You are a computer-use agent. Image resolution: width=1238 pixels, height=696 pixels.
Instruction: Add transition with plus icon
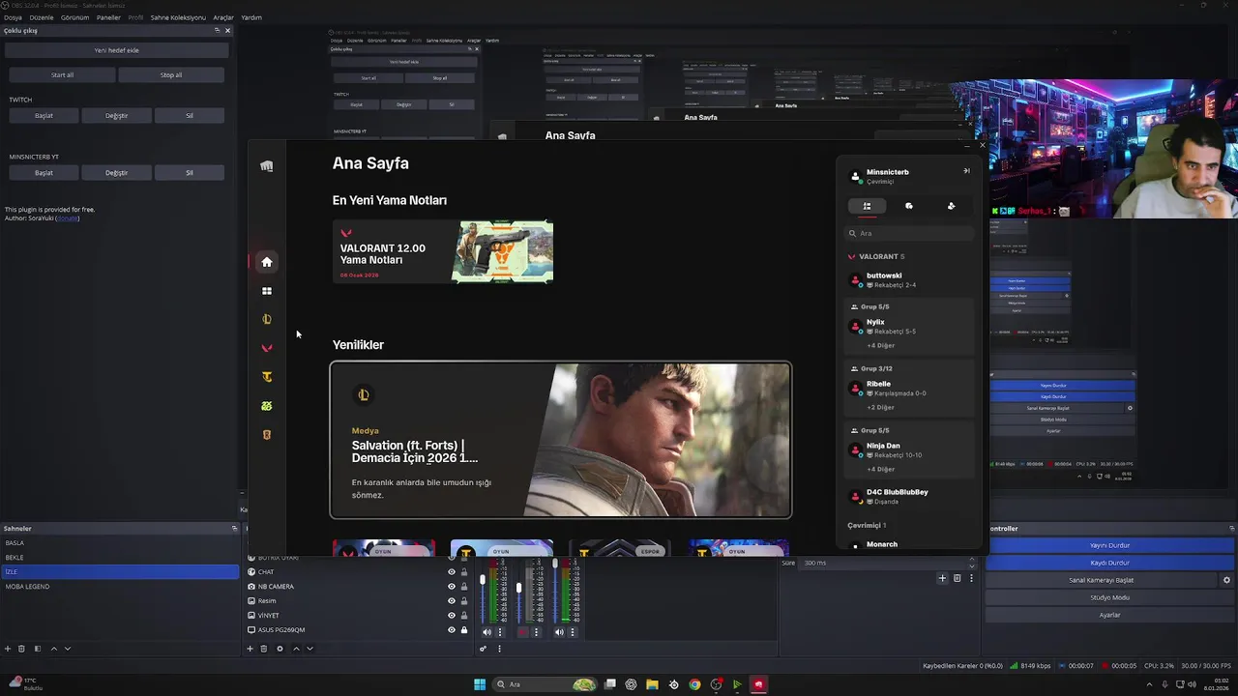click(x=942, y=578)
